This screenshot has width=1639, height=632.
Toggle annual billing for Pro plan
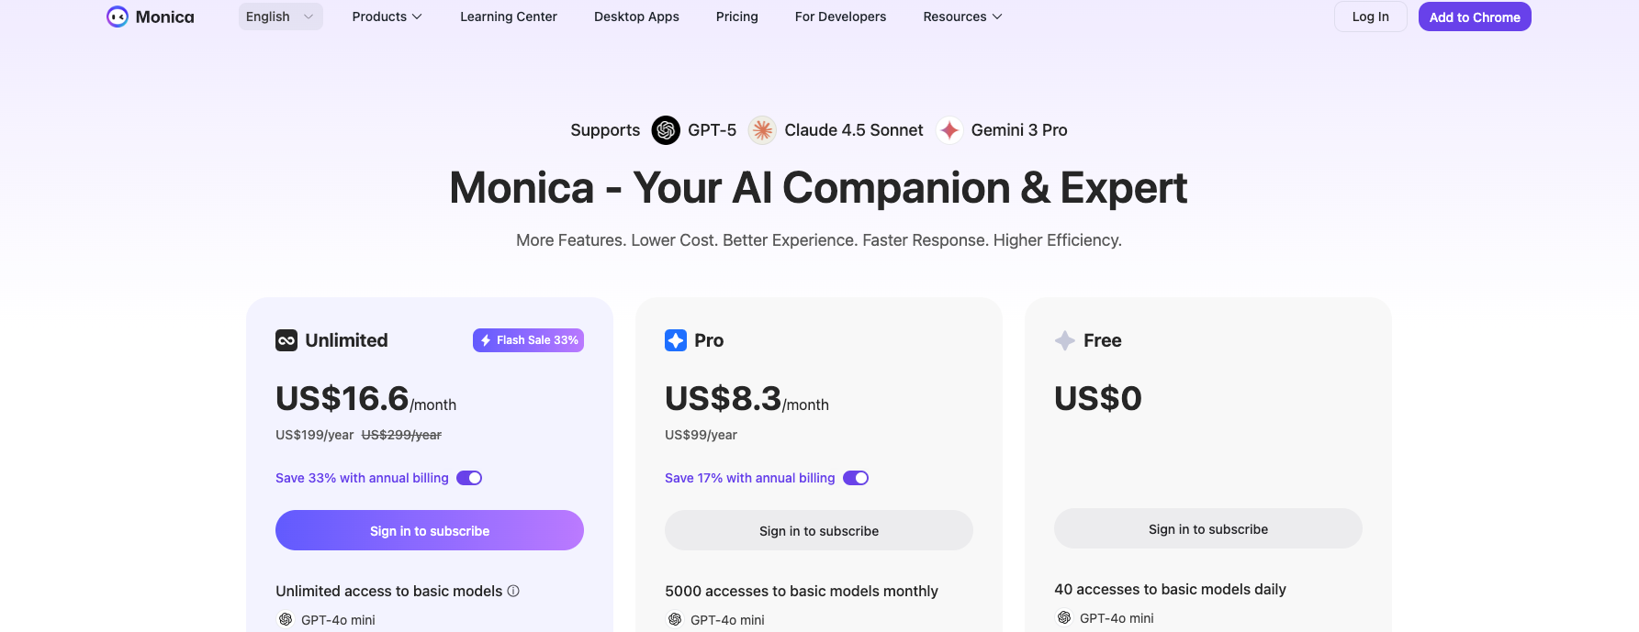pyautogui.click(x=856, y=478)
